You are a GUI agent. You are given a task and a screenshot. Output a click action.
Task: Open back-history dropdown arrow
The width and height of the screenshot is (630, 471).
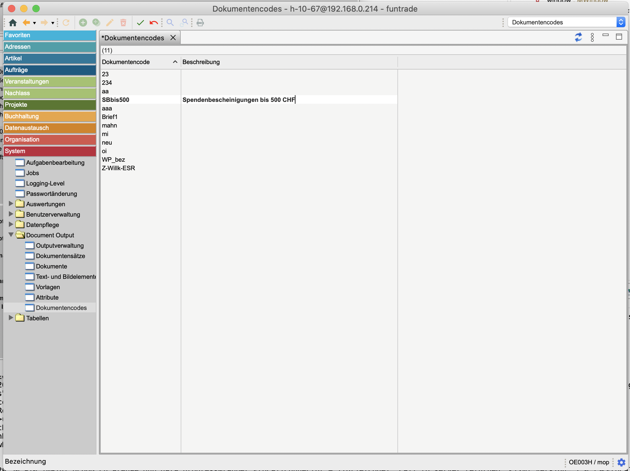[x=34, y=23]
